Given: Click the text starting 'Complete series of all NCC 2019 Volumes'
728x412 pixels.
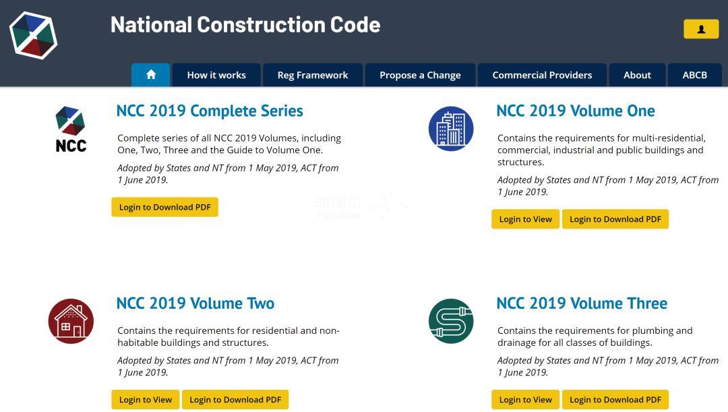Looking at the screenshot, I should point(229,144).
